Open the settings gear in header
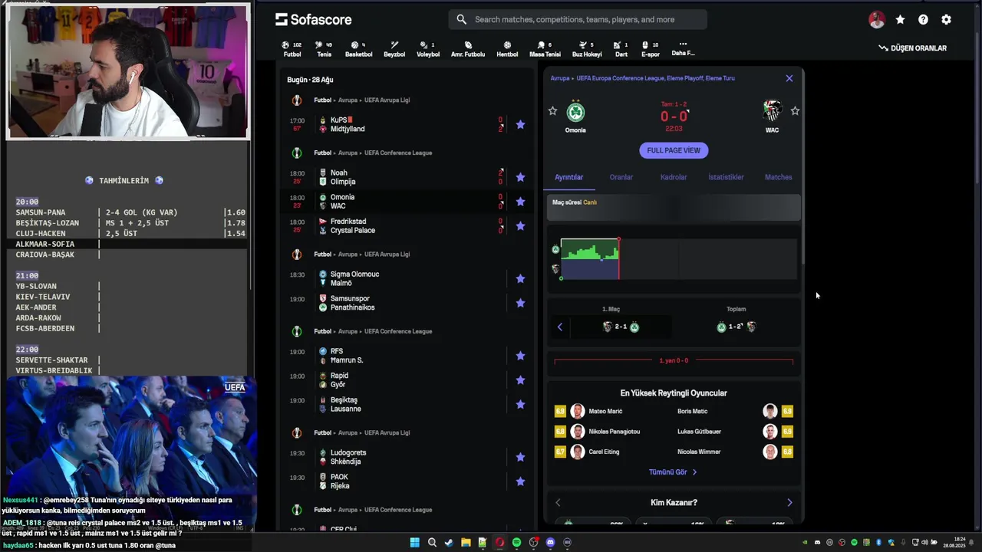982x552 pixels. point(946,20)
